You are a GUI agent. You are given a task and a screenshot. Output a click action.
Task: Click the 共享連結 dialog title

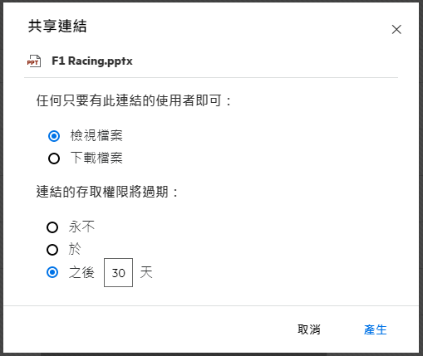pos(57,27)
